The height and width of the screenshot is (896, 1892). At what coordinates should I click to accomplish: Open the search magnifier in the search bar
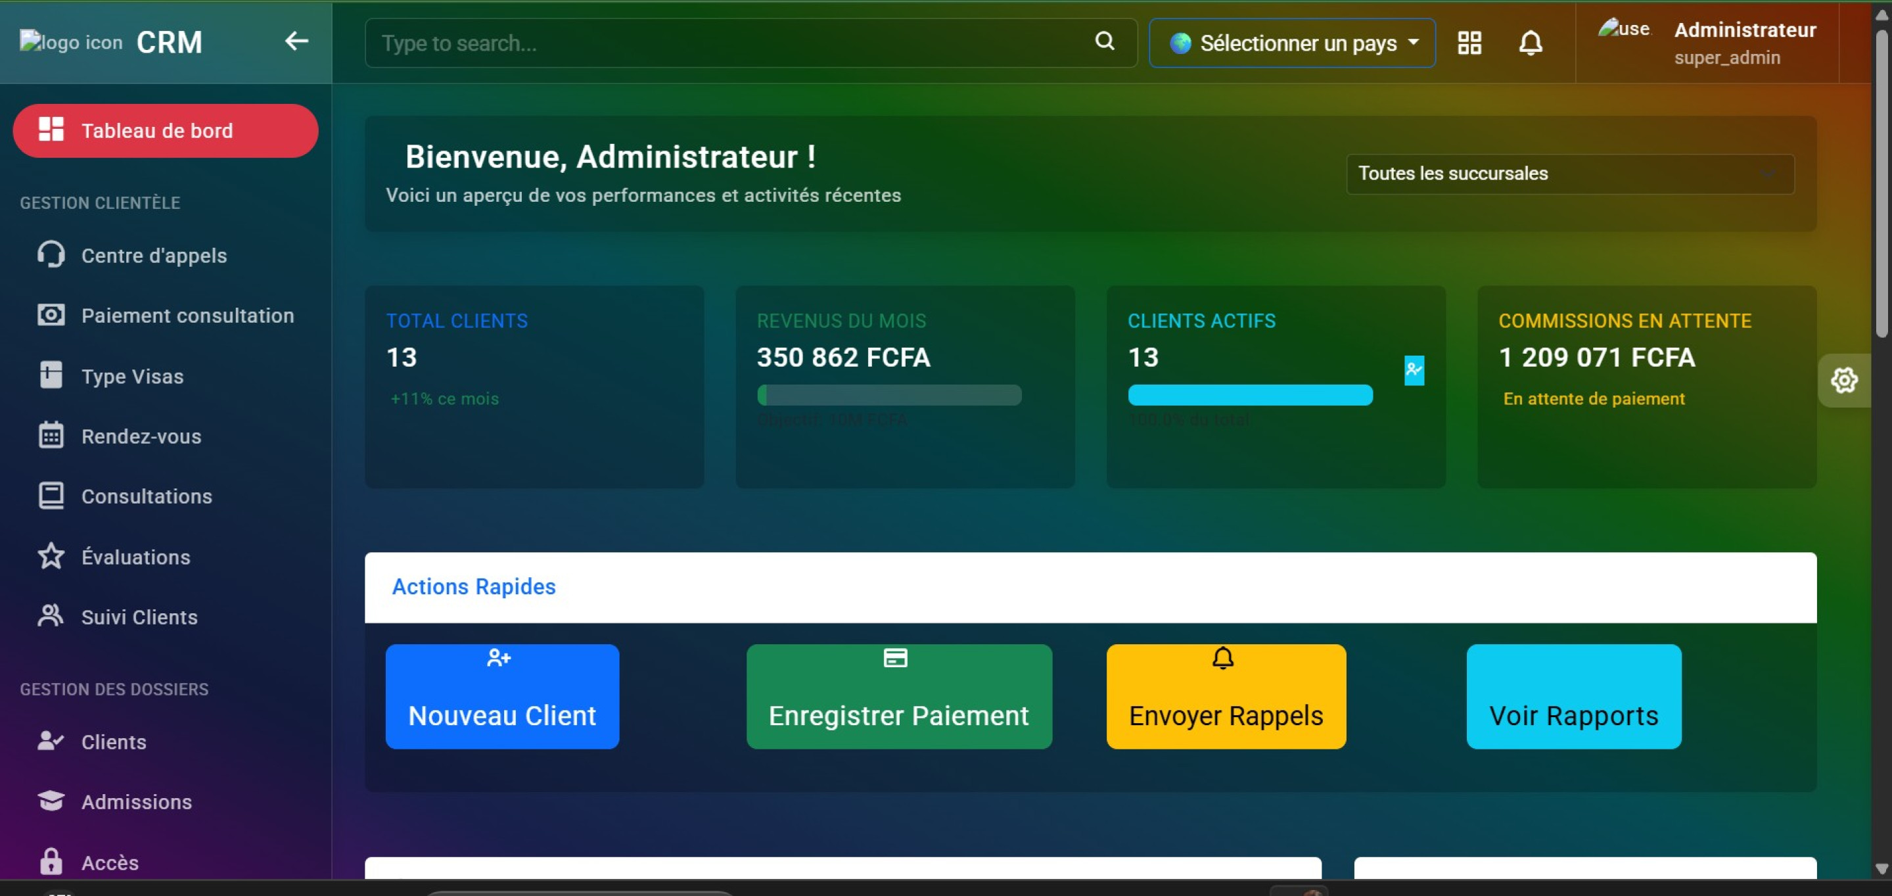[x=1105, y=42]
